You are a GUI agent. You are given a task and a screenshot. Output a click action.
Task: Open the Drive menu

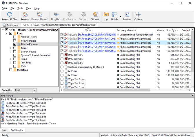coord(5,8)
